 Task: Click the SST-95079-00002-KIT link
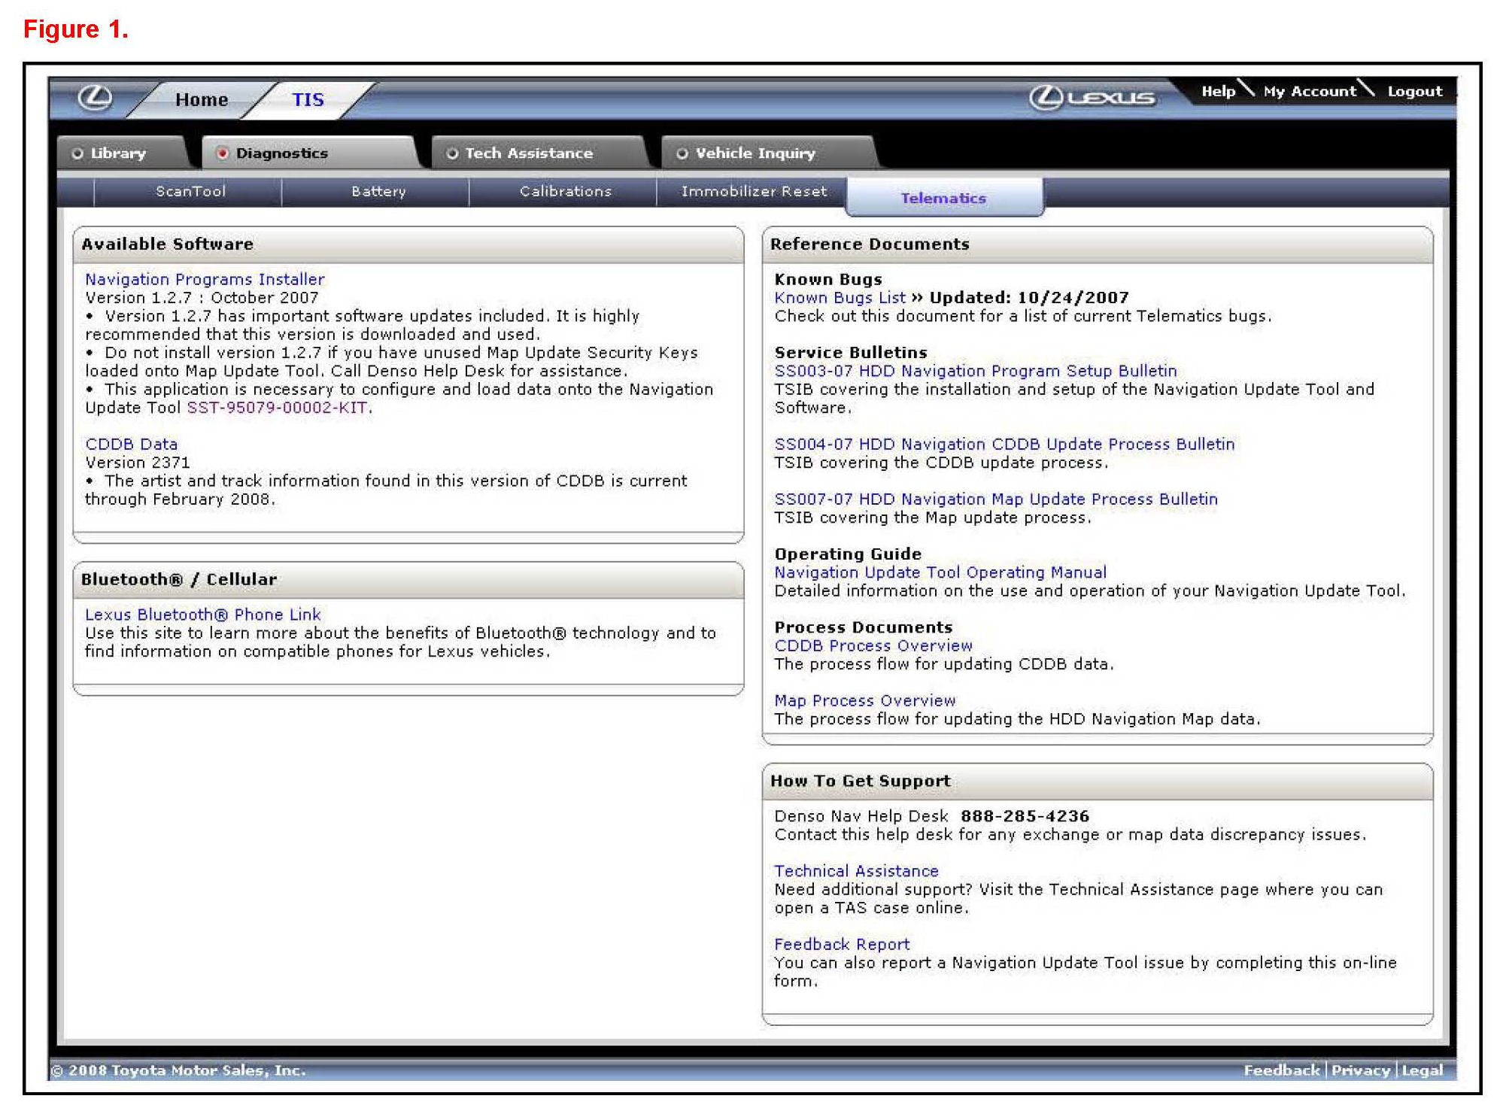click(x=277, y=408)
